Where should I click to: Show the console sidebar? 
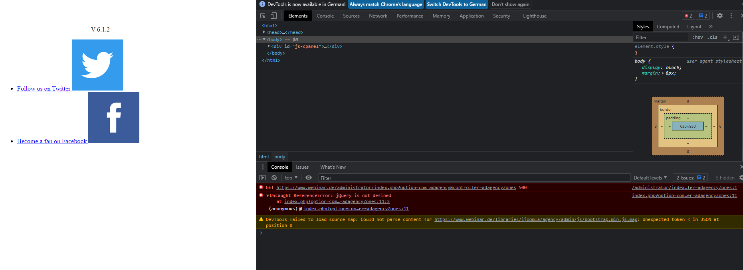pyautogui.click(x=262, y=178)
